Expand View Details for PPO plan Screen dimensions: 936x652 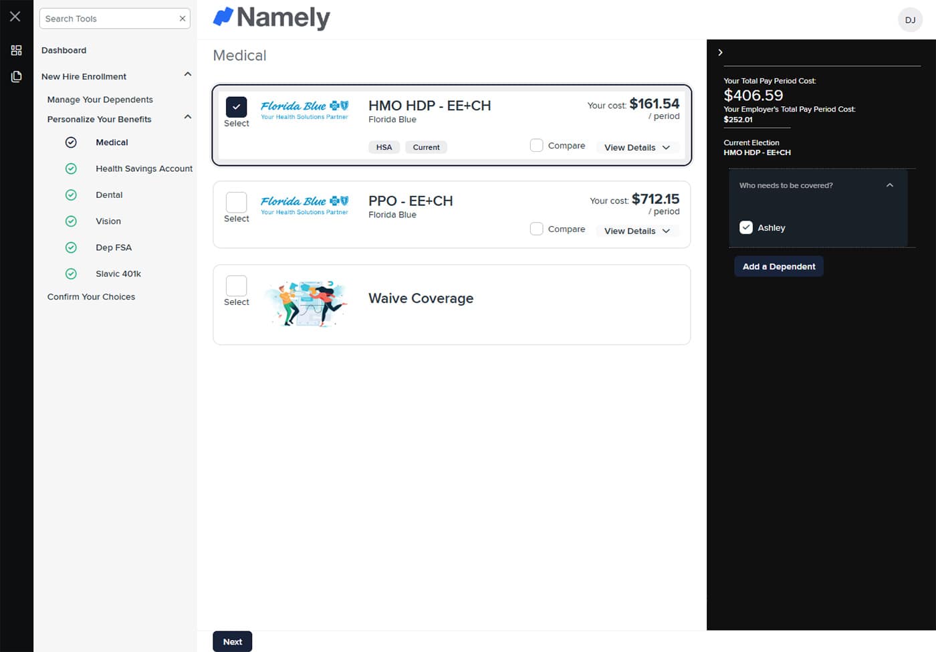tap(636, 231)
